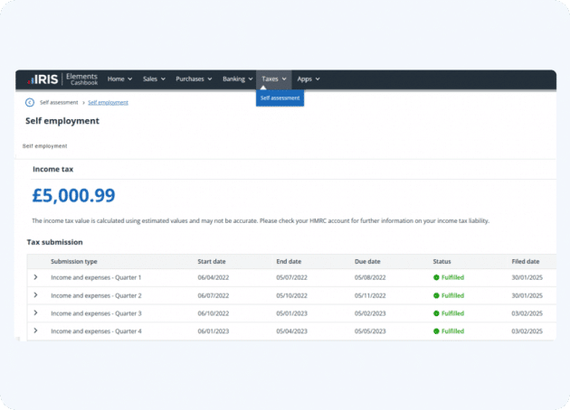Click the Fulfilled status in Quarter 4 row
The image size is (570, 410).
449,331
